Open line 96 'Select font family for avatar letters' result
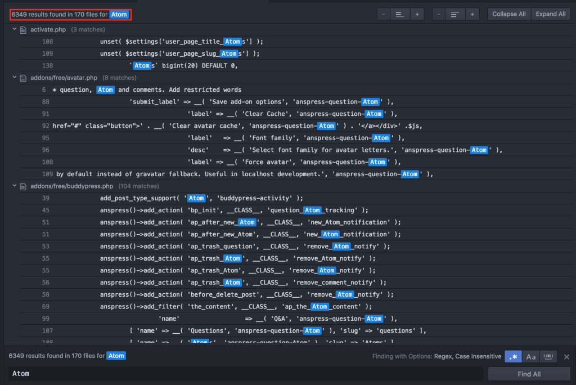The image size is (576, 385). 296,150
